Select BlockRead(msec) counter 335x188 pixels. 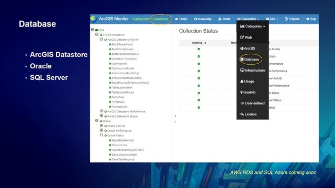coord(122,44)
